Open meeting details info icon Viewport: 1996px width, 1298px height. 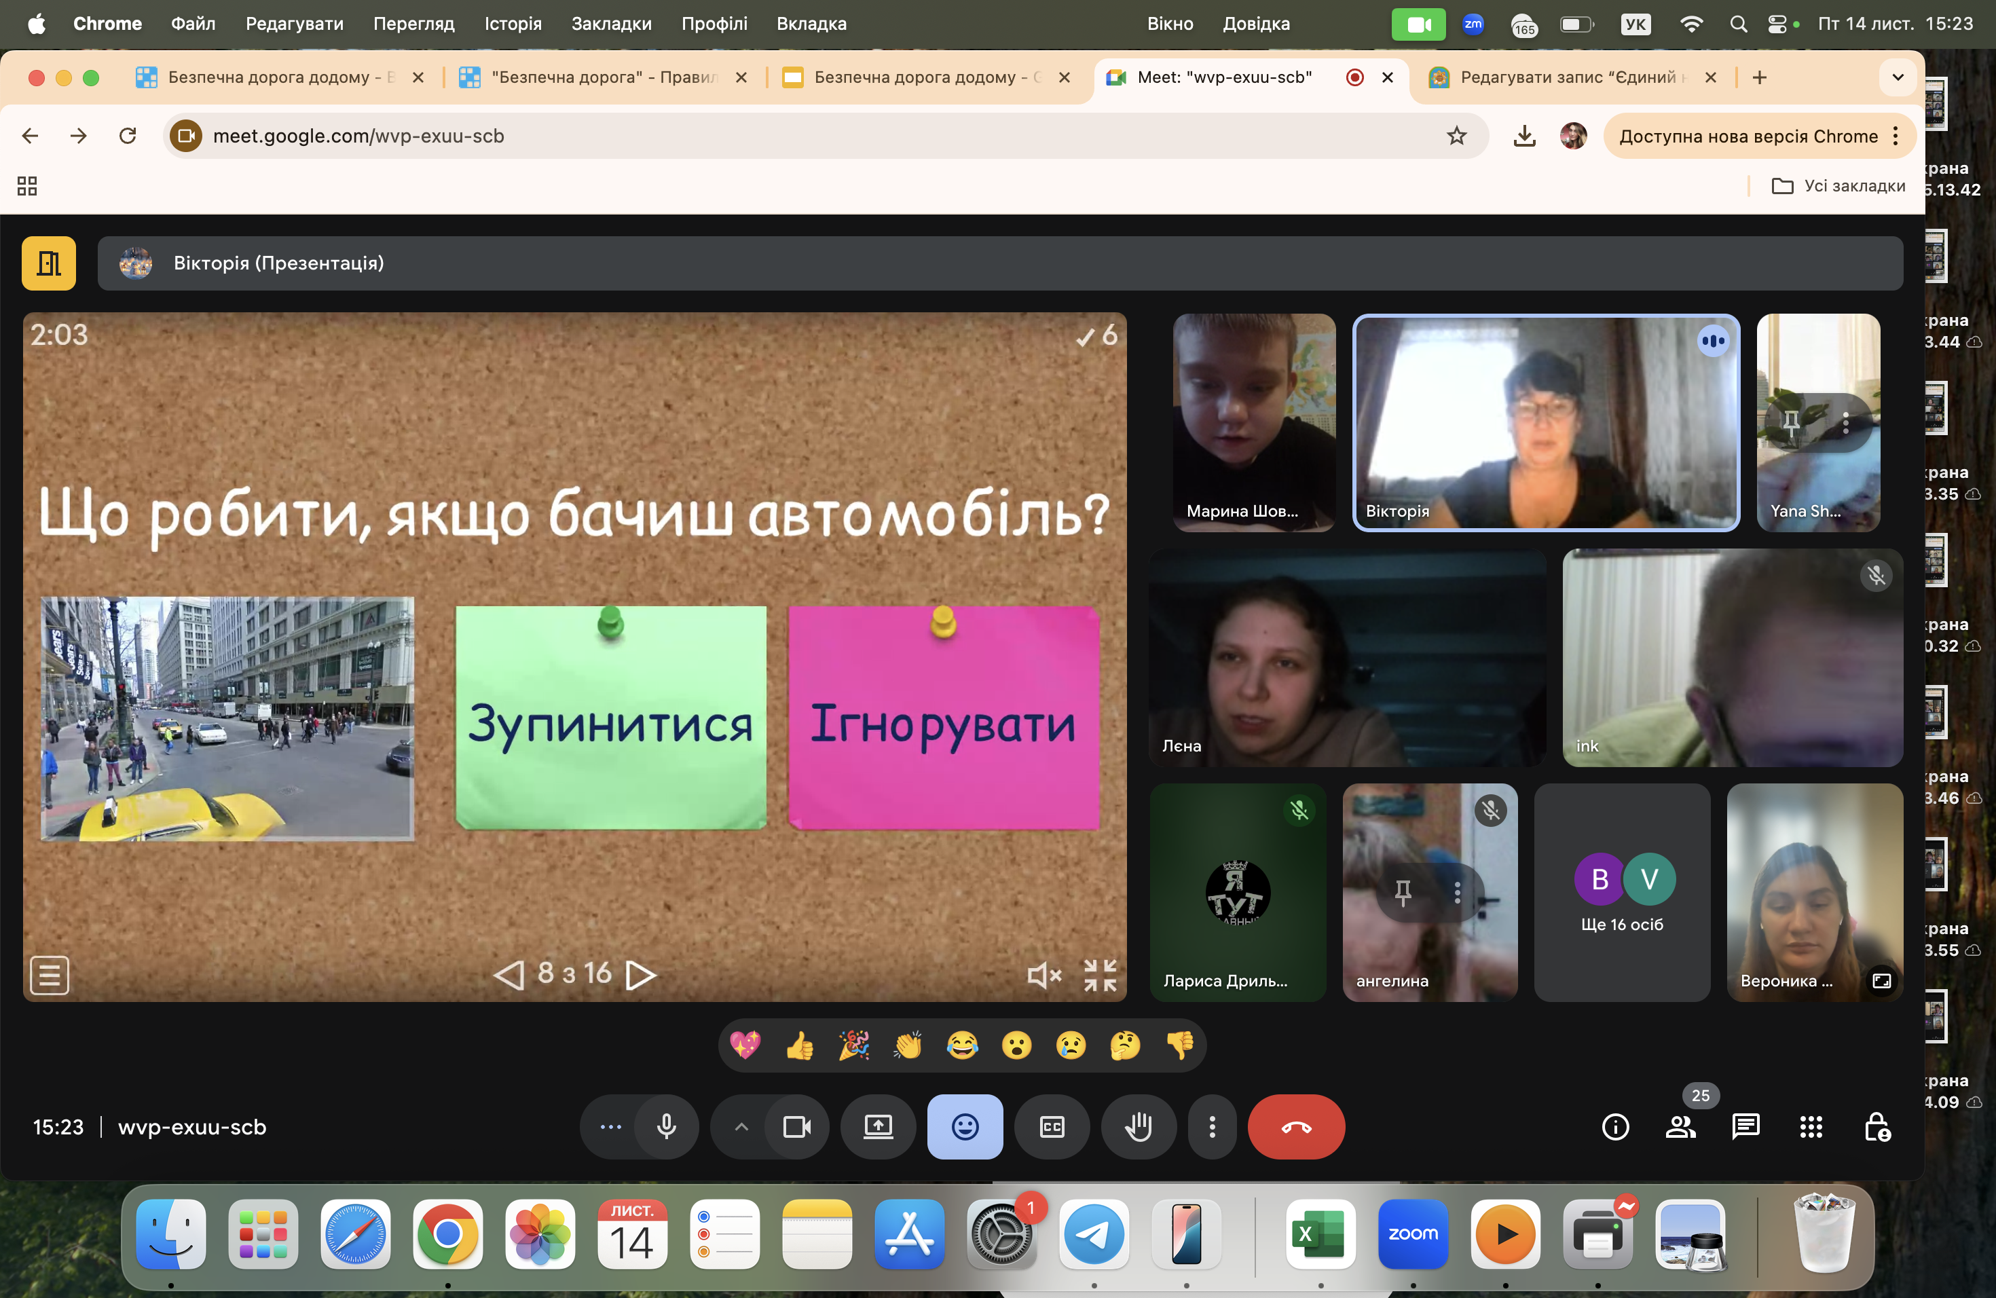point(1615,1127)
